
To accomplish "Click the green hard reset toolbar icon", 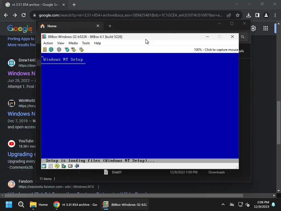I will (51, 49).
